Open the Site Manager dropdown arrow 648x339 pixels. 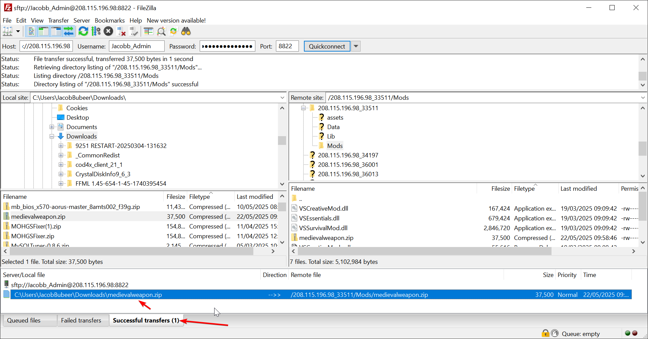pos(18,32)
